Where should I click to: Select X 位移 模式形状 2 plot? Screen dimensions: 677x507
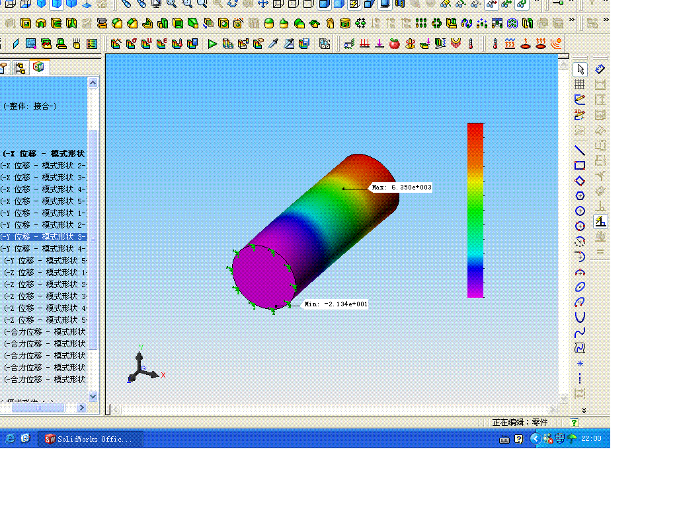[43, 166]
